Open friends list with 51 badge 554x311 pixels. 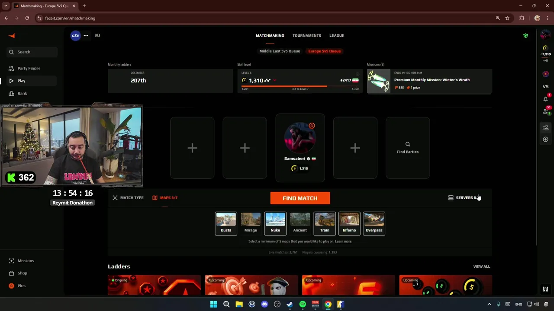(545, 111)
